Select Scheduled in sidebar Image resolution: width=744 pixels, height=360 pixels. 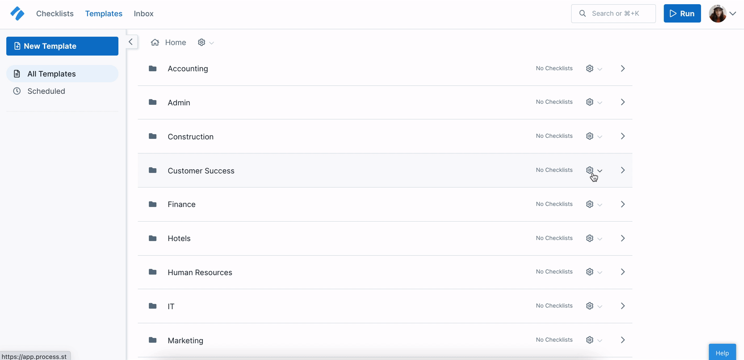[62, 91]
